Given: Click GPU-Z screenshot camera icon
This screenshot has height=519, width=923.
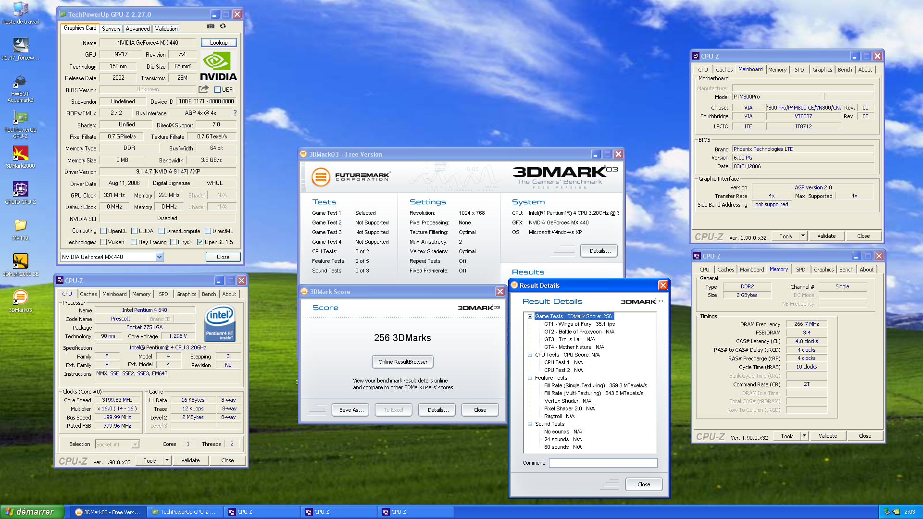Looking at the screenshot, I should 211,26.
